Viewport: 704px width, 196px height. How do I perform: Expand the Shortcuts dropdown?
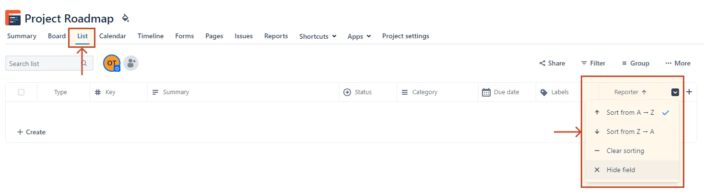[318, 36]
